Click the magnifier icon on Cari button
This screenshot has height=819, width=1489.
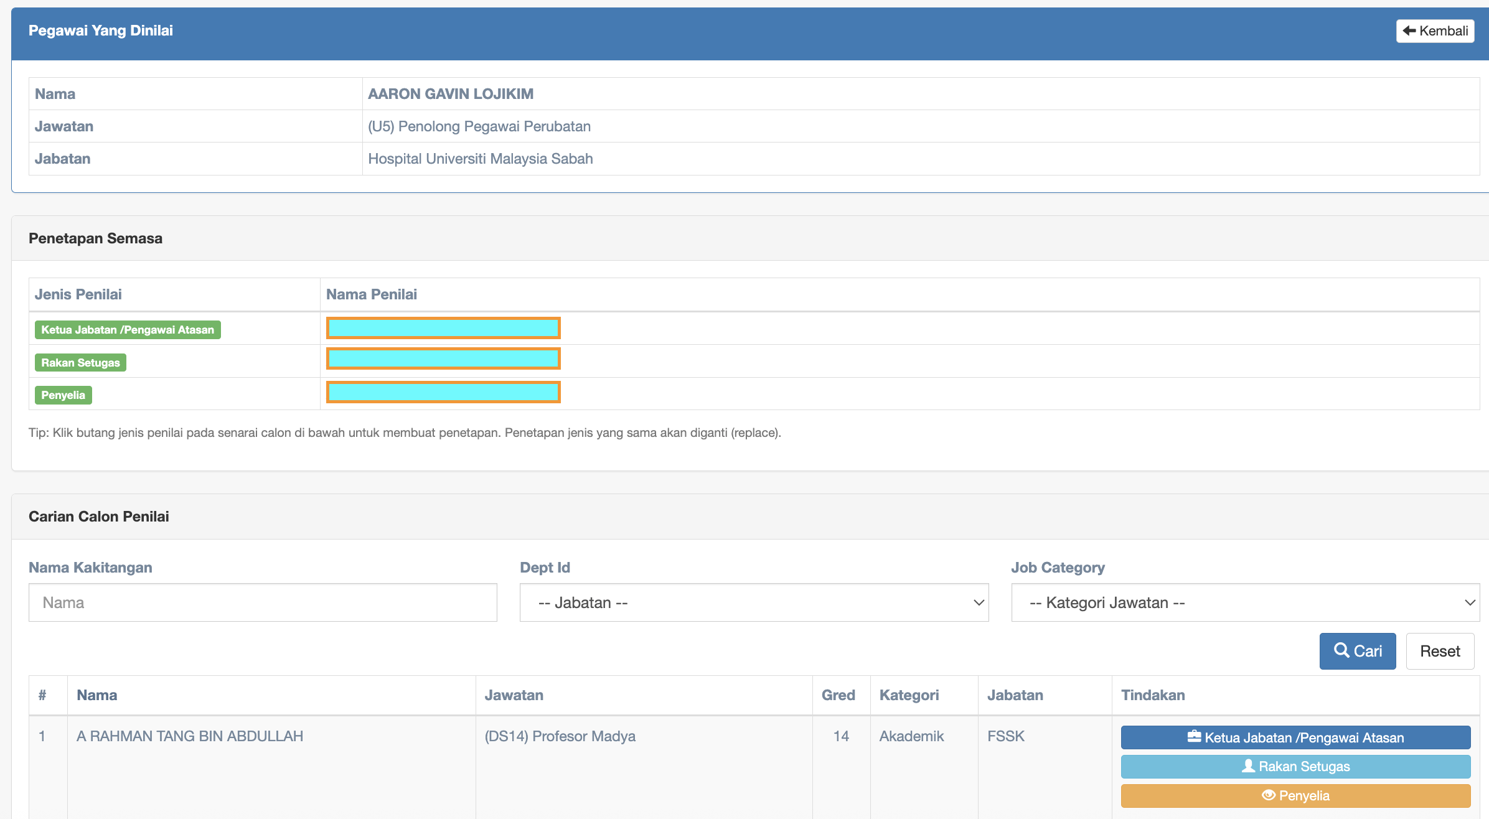pyautogui.click(x=1341, y=650)
